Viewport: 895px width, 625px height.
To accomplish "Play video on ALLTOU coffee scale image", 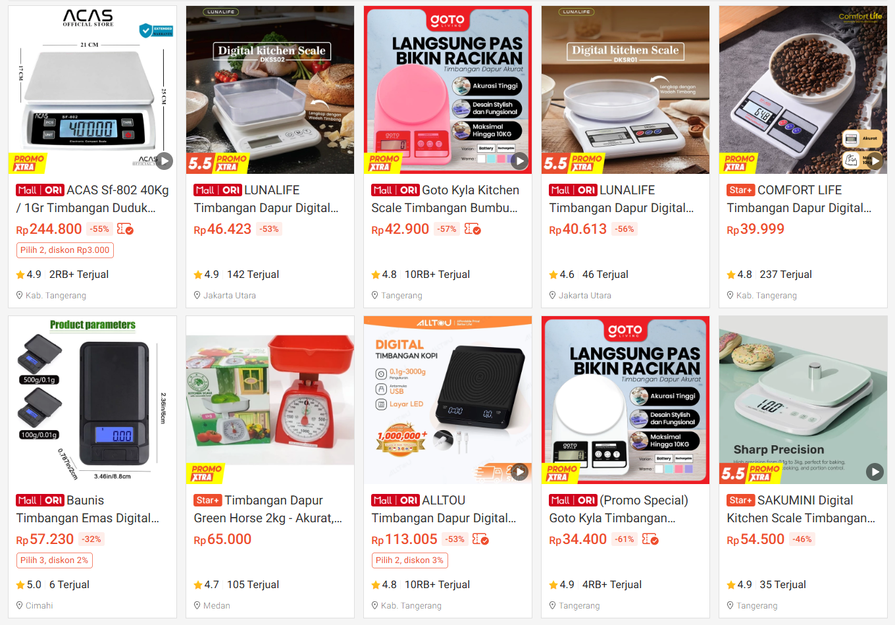I will pyautogui.click(x=520, y=472).
